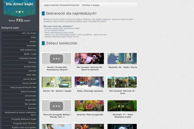The height and width of the screenshot is (129, 194).
Task: Open Leniuchowo category
Action: click(x=20, y=96)
